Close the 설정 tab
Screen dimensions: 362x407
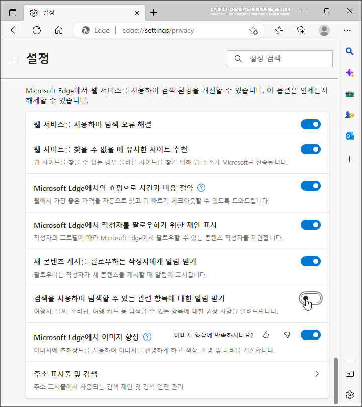coord(137,13)
